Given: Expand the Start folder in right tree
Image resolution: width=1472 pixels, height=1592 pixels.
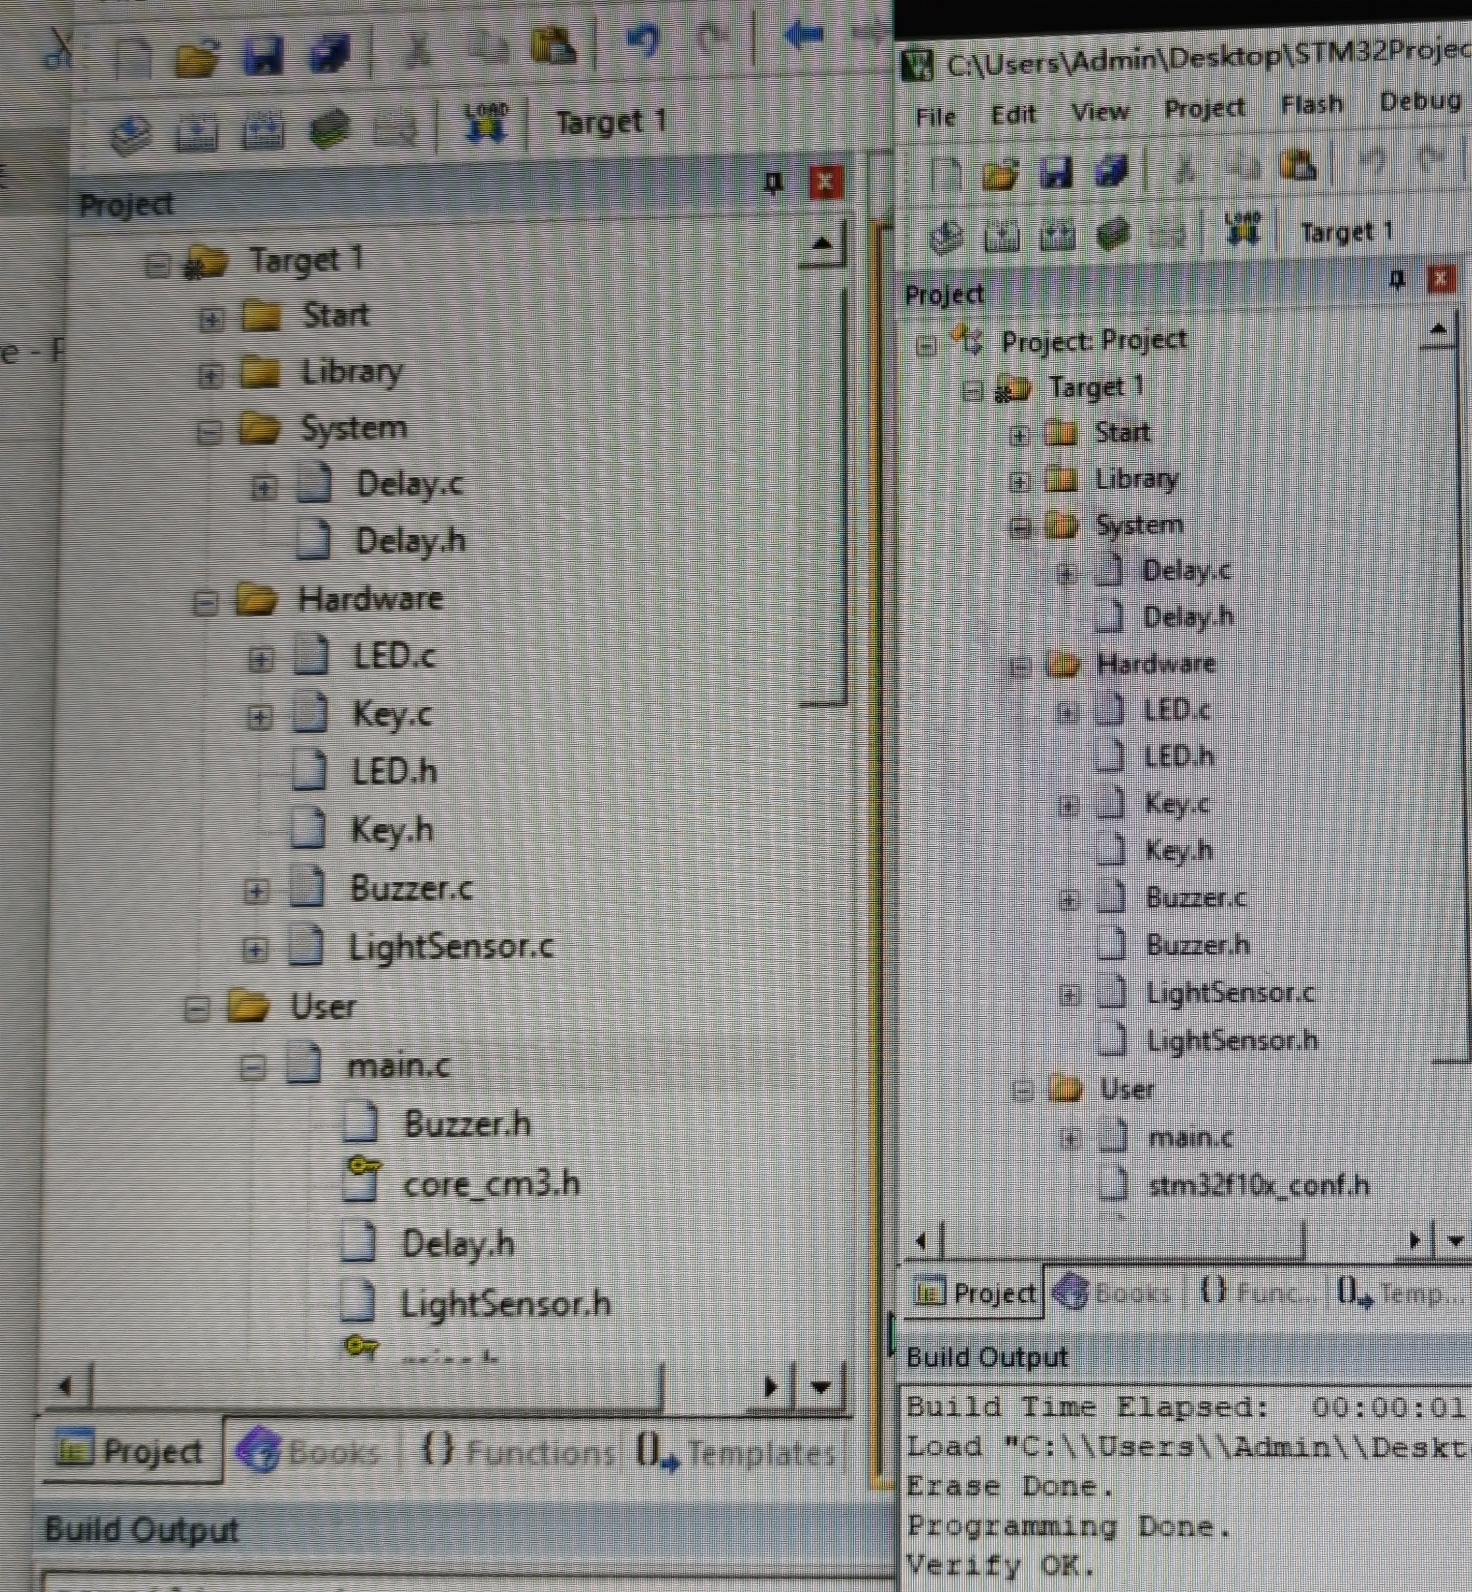Looking at the screenshot, I should (x=1019, y=436).
